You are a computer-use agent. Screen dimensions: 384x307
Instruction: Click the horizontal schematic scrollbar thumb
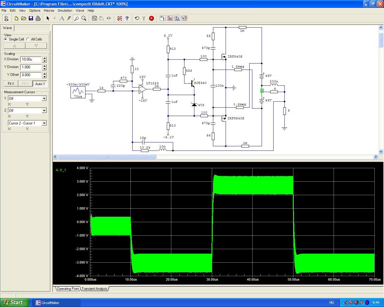coord(107,156)
